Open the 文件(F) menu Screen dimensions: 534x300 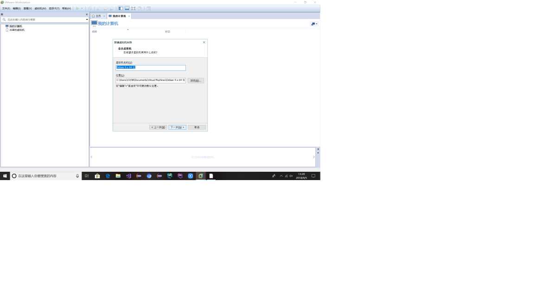[6, 8]
